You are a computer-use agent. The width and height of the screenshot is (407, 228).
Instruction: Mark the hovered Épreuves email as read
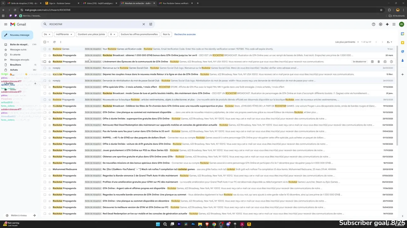click(385, 62)
